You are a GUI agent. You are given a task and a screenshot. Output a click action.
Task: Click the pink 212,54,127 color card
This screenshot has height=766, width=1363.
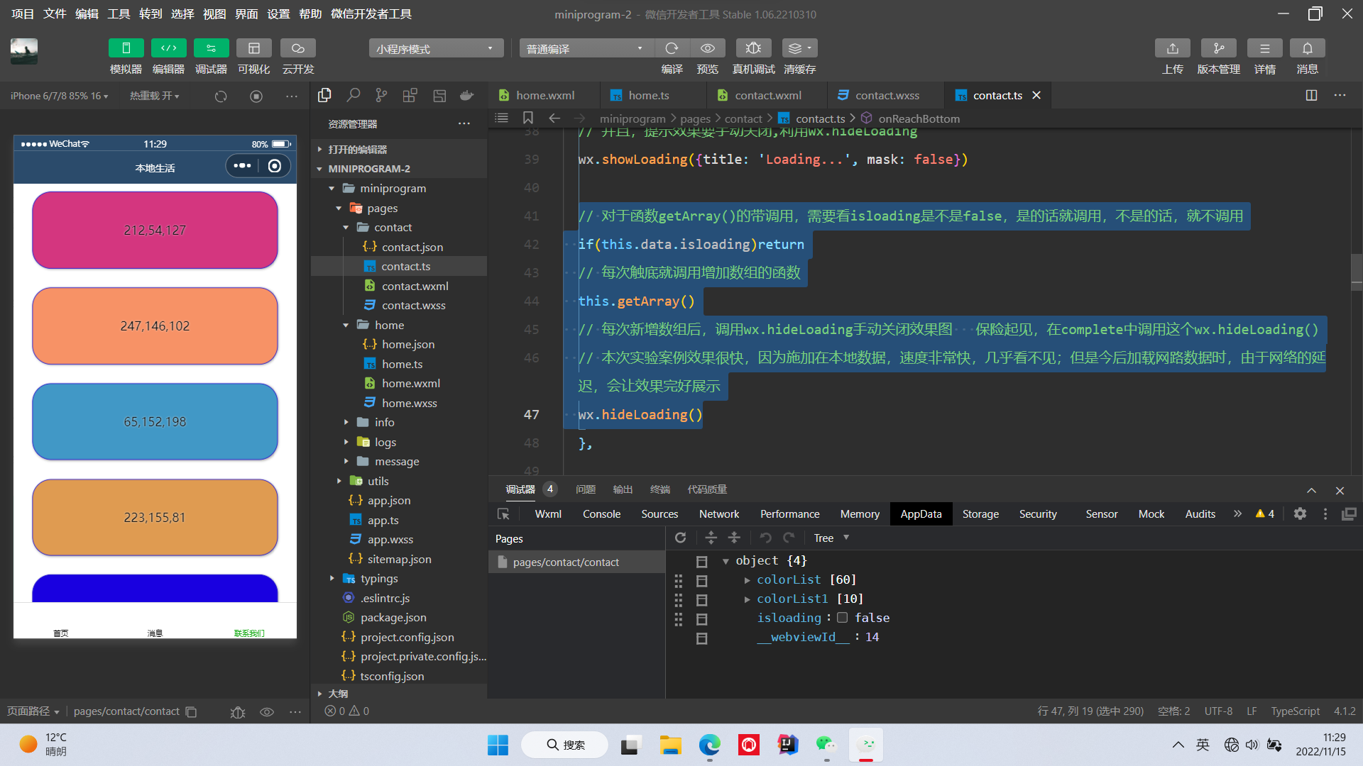coord(155,230)
